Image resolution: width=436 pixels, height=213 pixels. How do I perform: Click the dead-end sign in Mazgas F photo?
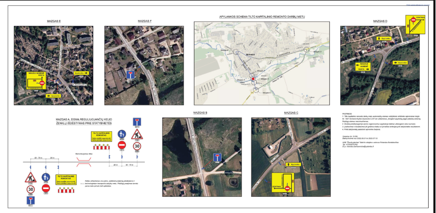coord(130,75)
